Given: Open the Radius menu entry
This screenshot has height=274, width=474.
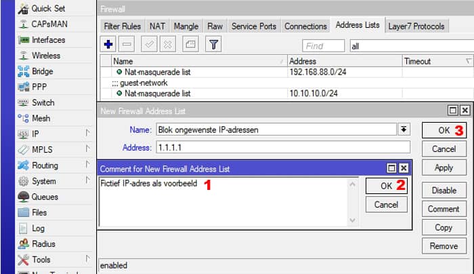Looking at the screenshot, I should (x=37, y=244).
